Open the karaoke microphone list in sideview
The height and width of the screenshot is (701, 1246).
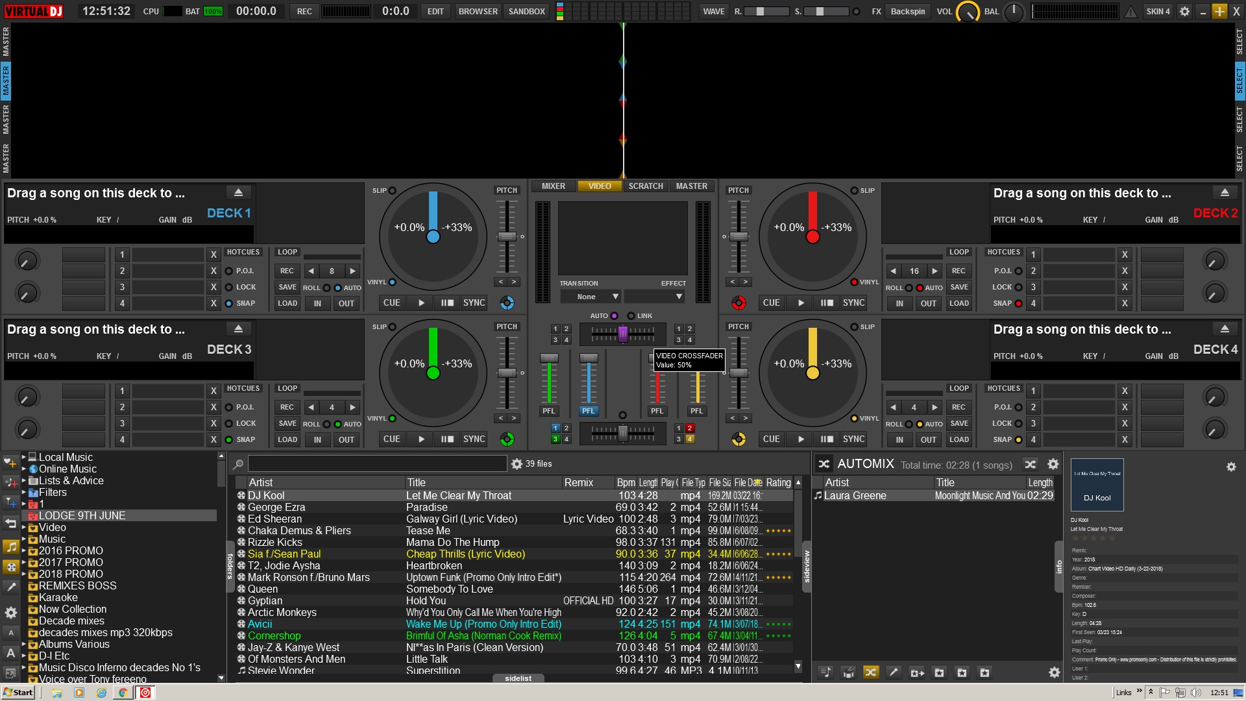(894, 672)
